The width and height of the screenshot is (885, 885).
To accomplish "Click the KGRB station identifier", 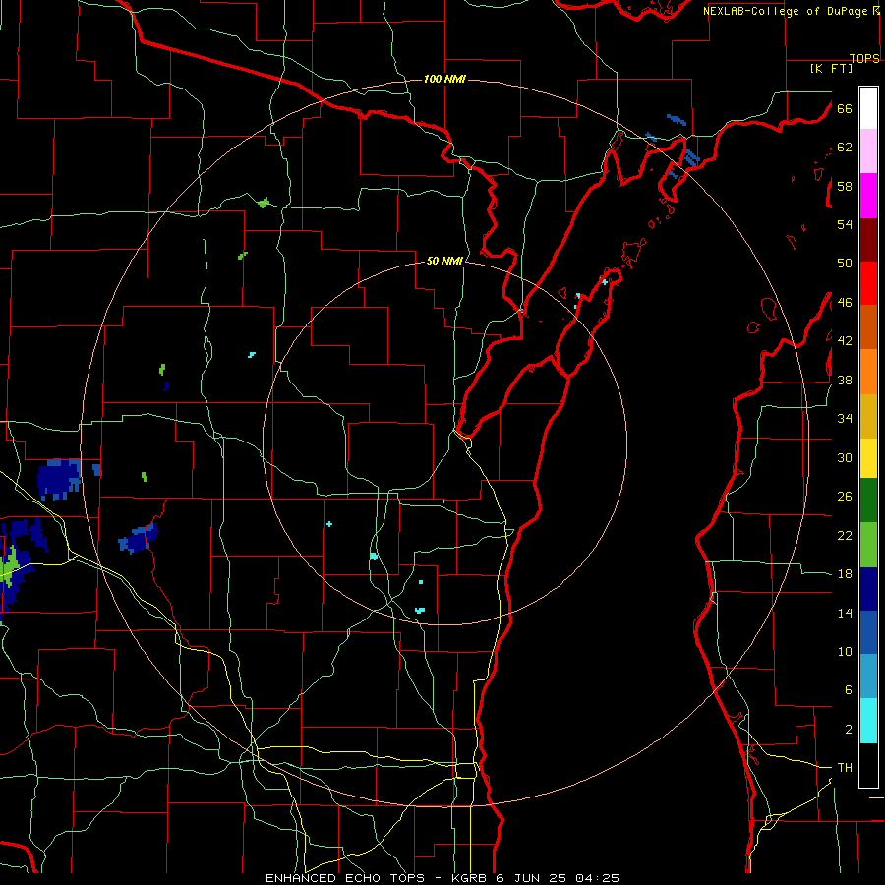I will [x=471, y=878].
